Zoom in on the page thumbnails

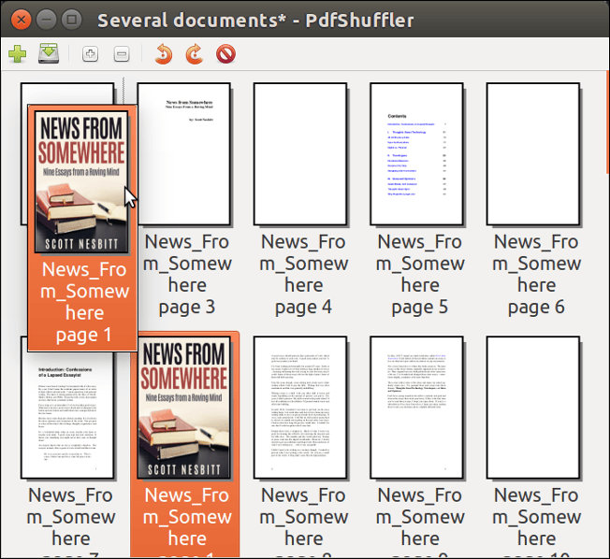pos(90,55)
